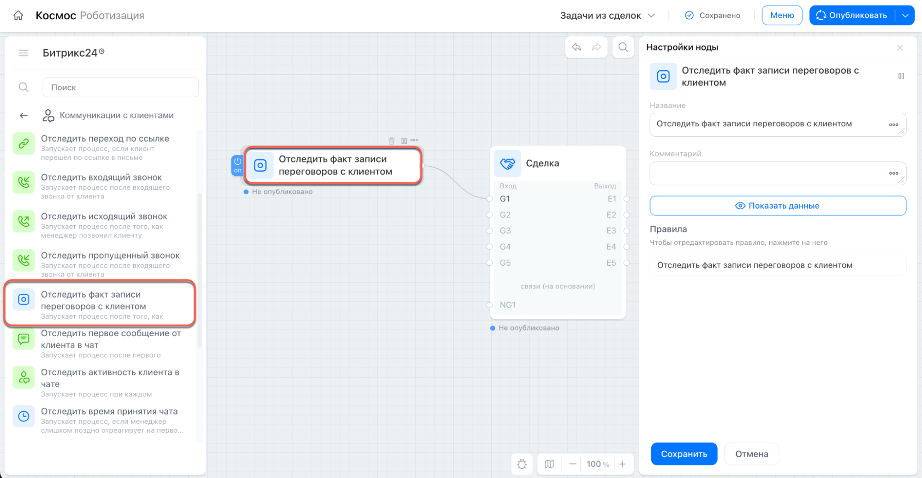Pause node in settings panel header
Image resolution: width=922 pixels, height=478 pixels.
(x=901, y=76)
